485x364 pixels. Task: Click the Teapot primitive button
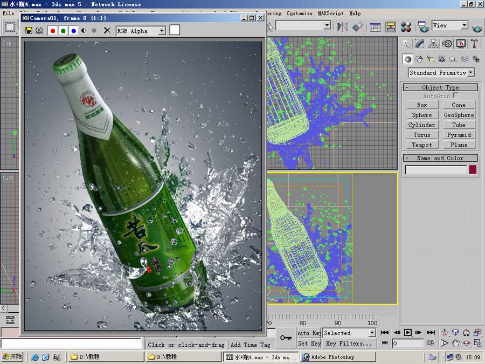pos(421,145)
